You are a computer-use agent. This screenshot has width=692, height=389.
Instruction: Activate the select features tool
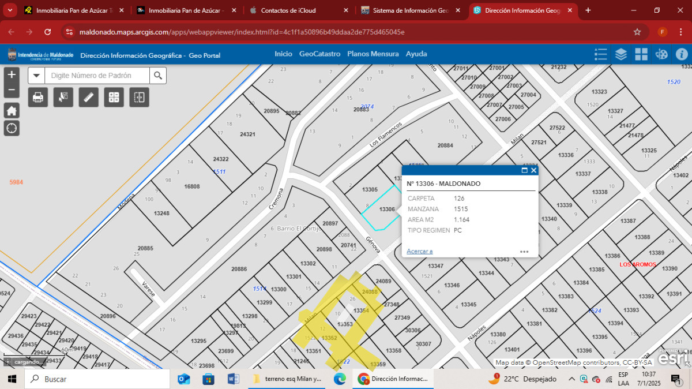(63, 97)
